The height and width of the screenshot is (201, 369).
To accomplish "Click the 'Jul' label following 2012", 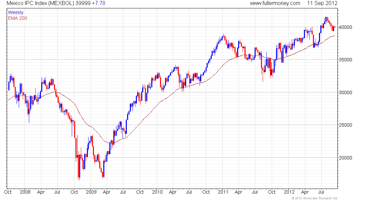I will [322, 192].
